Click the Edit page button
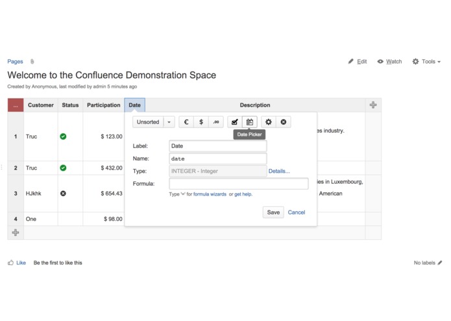The width and height of the screenshot is (451, 321). click(x=358, y=61)
